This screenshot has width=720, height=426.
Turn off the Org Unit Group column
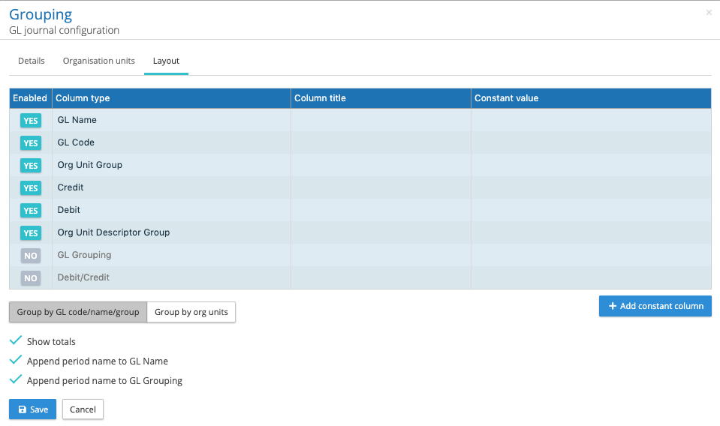[x=31, y=166]
